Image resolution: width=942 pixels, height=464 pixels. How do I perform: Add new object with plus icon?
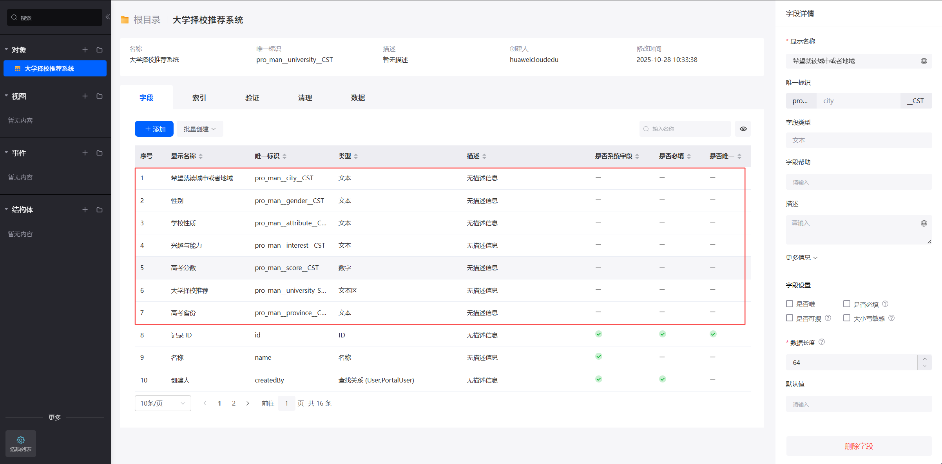(85, 50)
